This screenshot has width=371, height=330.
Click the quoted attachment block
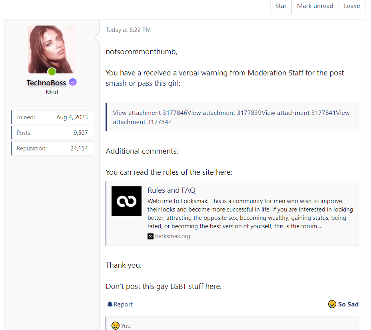232,117
